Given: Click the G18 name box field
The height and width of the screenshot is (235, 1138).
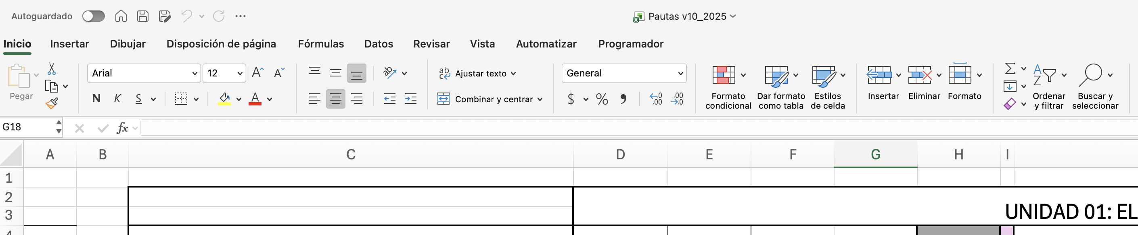Looking at the screenshot, I should click(27, 128).
